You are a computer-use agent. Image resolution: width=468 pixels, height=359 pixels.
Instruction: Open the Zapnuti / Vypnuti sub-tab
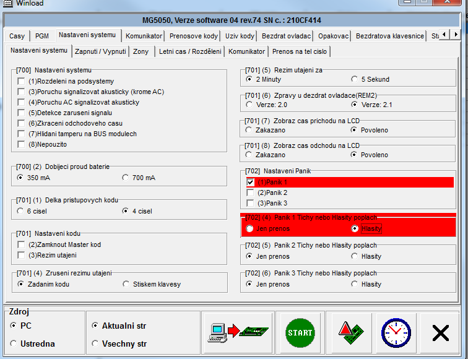[x=100, y=51]
